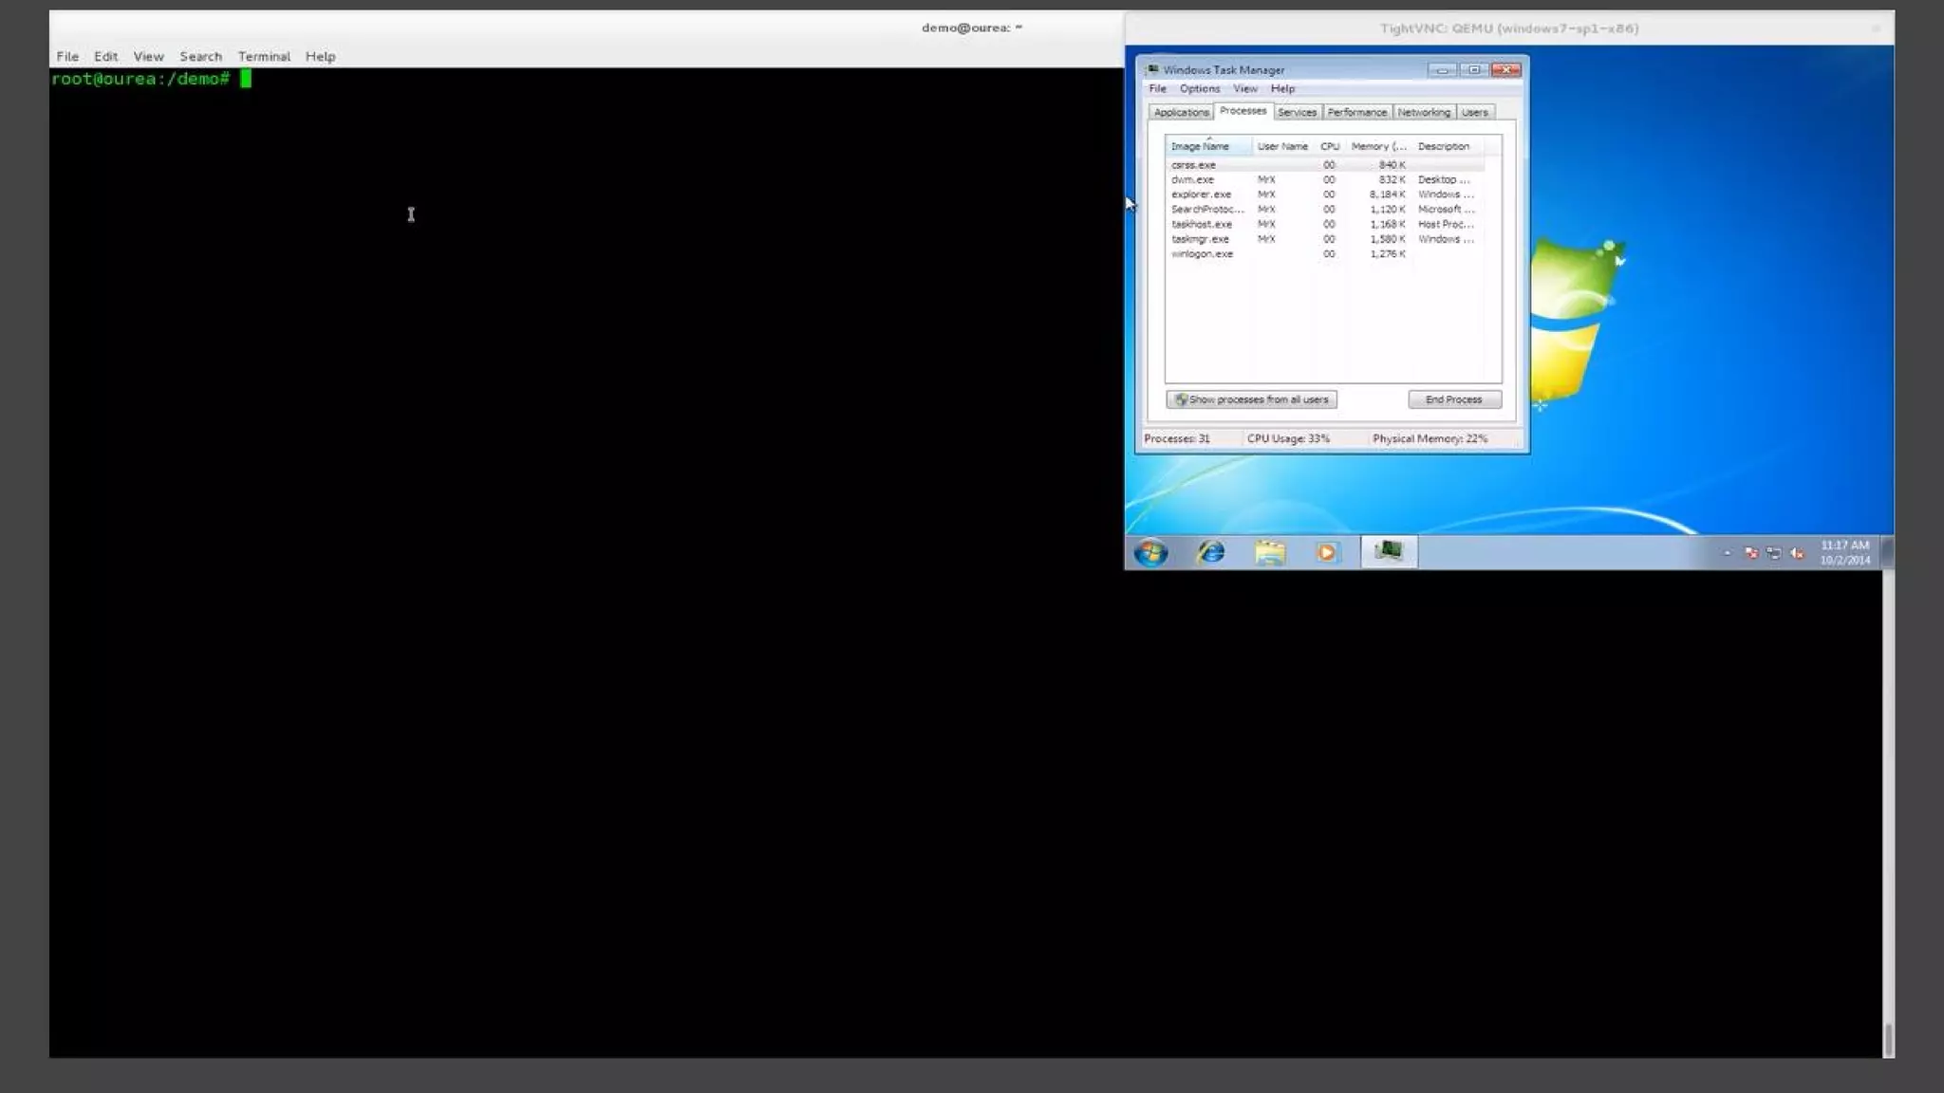Open the terminal's Terminal menu
The height and width of the screenshot is (1093, 1944).
(264, 56)
